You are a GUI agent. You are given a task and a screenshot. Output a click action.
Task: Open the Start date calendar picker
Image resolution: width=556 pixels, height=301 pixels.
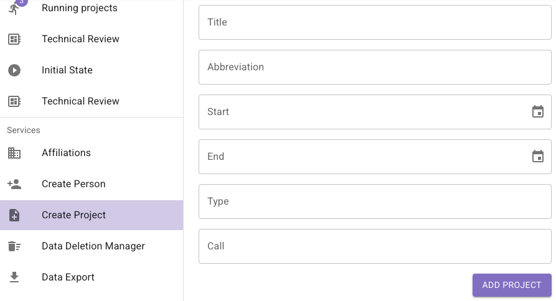coord(538,112)
